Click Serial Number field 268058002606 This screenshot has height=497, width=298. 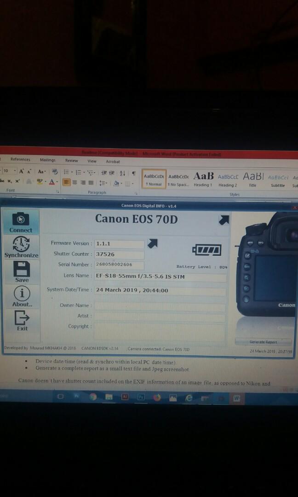click(120, 265)
